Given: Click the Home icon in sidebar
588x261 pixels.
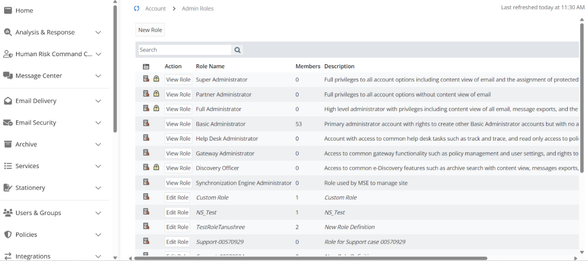Looking at the screenshot, I should 8,10.
